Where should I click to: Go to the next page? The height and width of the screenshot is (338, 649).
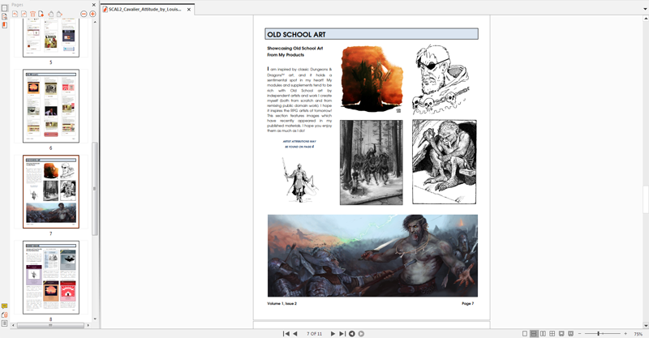pos(332,333)
